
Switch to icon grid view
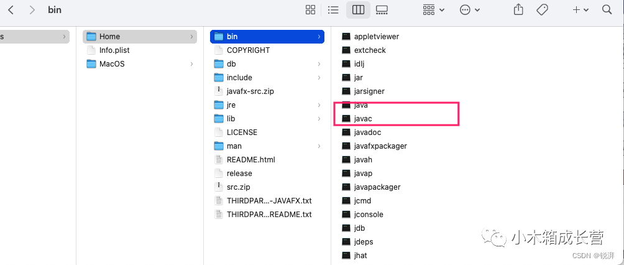[310, 10]
